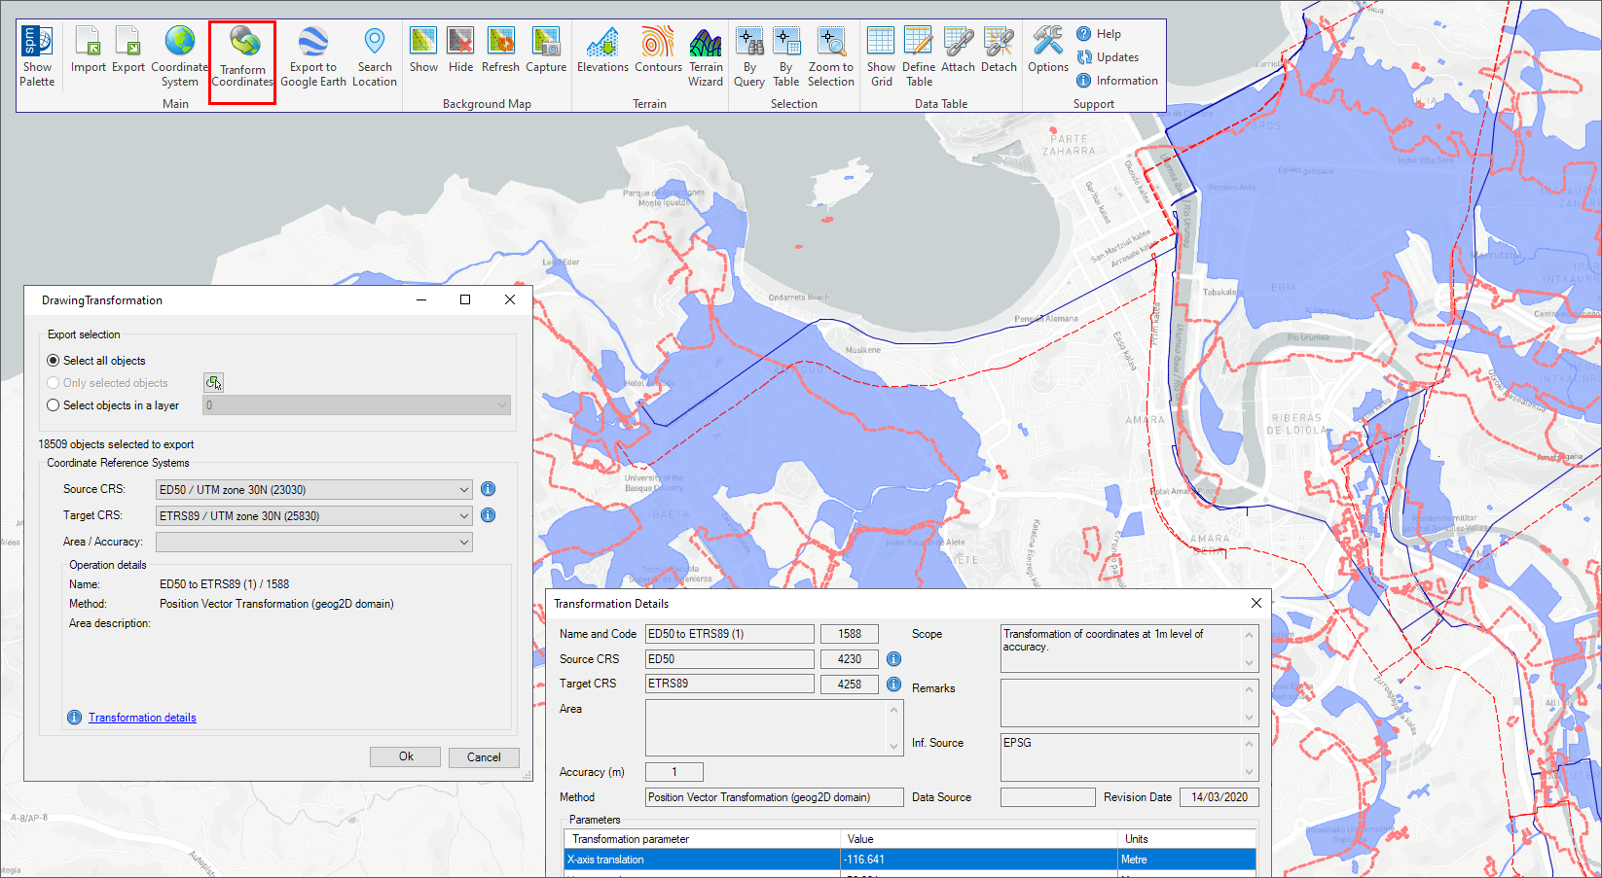This screenshot has height=878, width=1602.
Task: Choose the Only selected objects option
Action: (107, 383)
